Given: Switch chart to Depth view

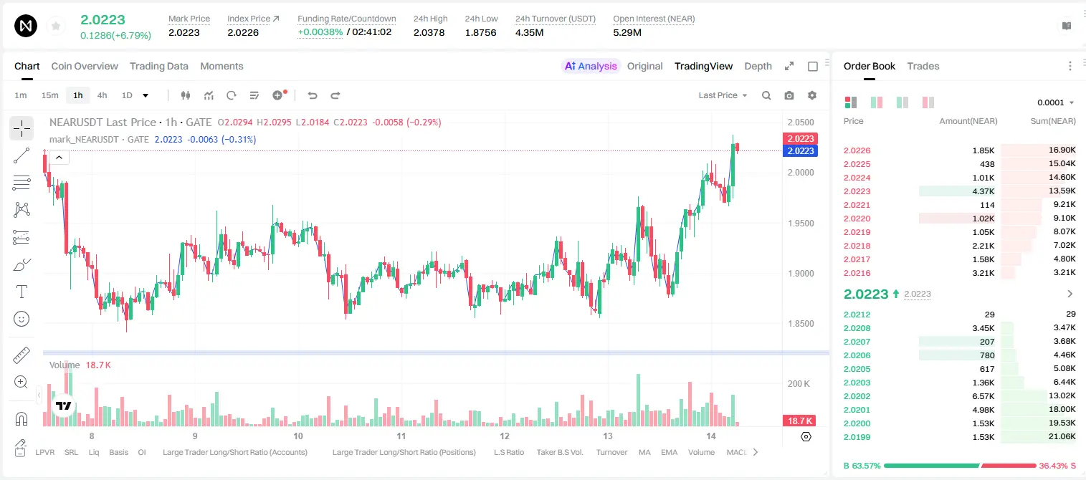Looking at the screenshot, I should point(758,66).
